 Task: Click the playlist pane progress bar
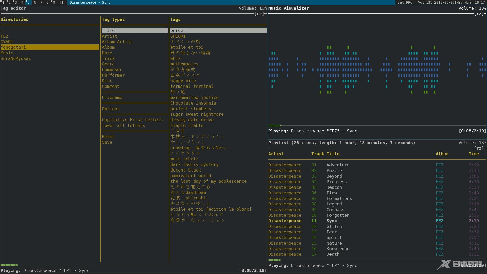377,260
